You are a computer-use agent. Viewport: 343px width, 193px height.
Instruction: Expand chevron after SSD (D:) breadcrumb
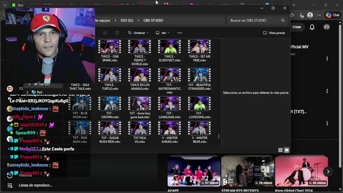pos(138,20)
